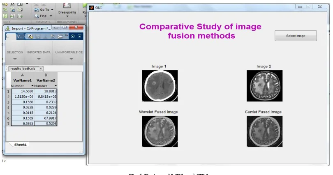Click the Select Image button
Viewport: 333px width, 175px height.
[x=296, y=36]
